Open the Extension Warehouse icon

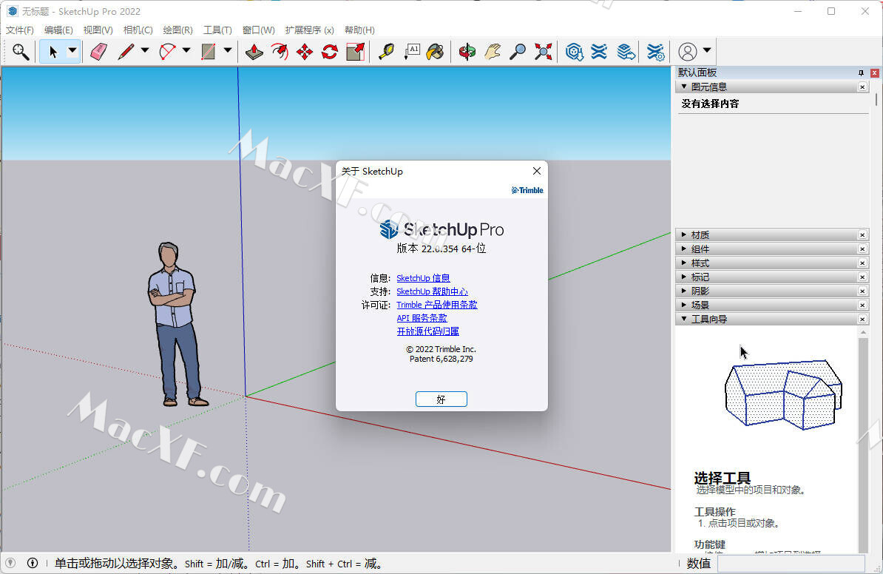pos(599,52)
